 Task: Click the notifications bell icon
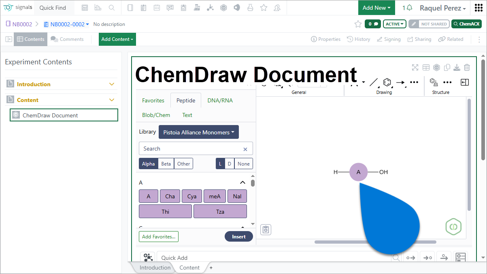(x=409, y=8)
